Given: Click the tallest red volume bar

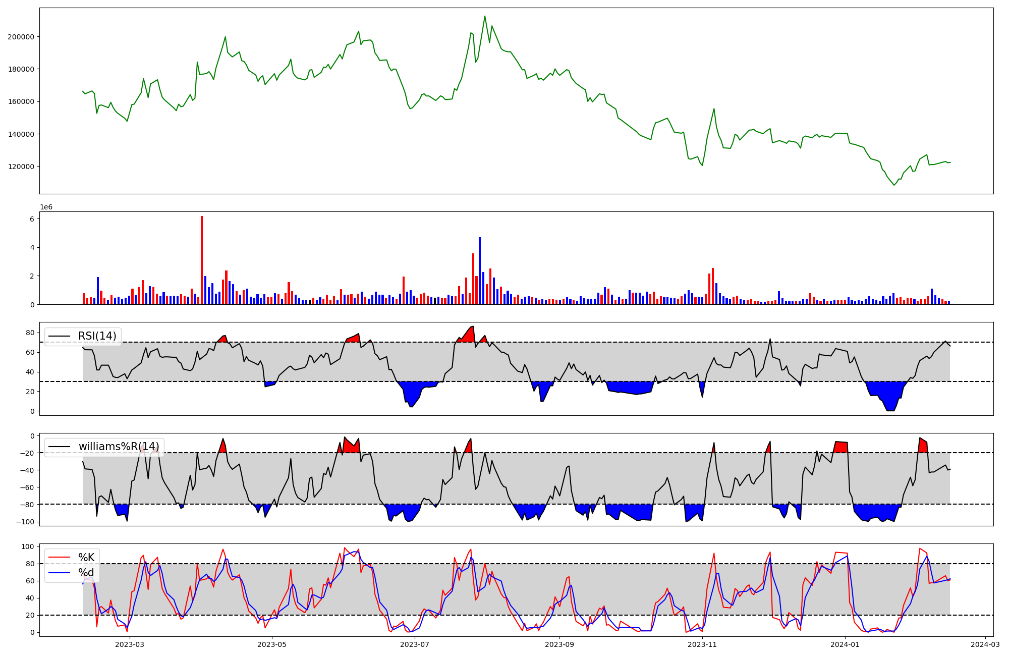Looking at the screenshot, I should point(202,260).
